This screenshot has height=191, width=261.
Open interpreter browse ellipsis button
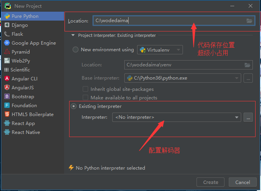(x=248, y=117)
